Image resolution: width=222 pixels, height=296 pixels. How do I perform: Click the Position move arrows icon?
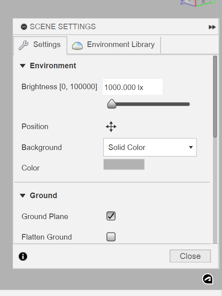click(111, 127)
